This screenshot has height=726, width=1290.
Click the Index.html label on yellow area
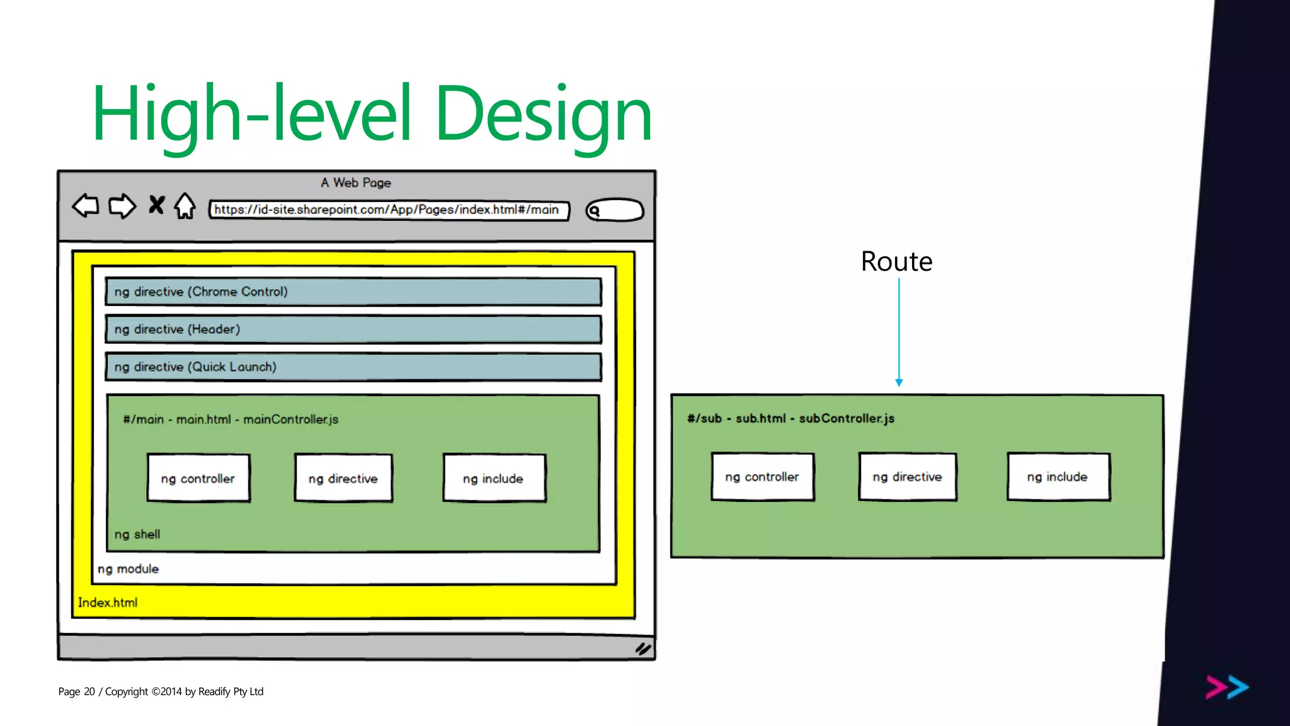tap(108, 603)
